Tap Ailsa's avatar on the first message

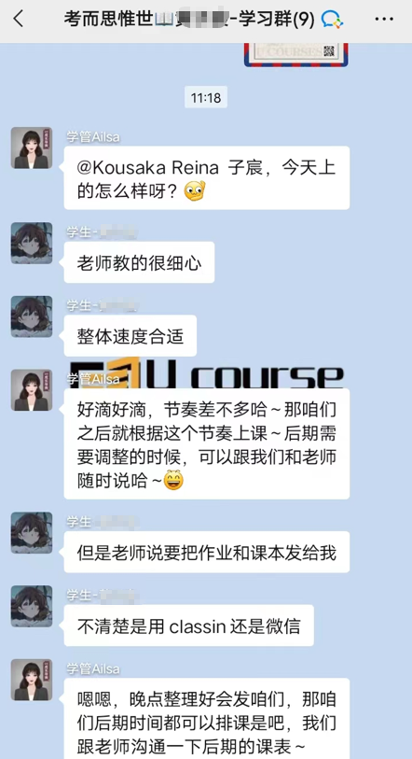pos(32,148)
